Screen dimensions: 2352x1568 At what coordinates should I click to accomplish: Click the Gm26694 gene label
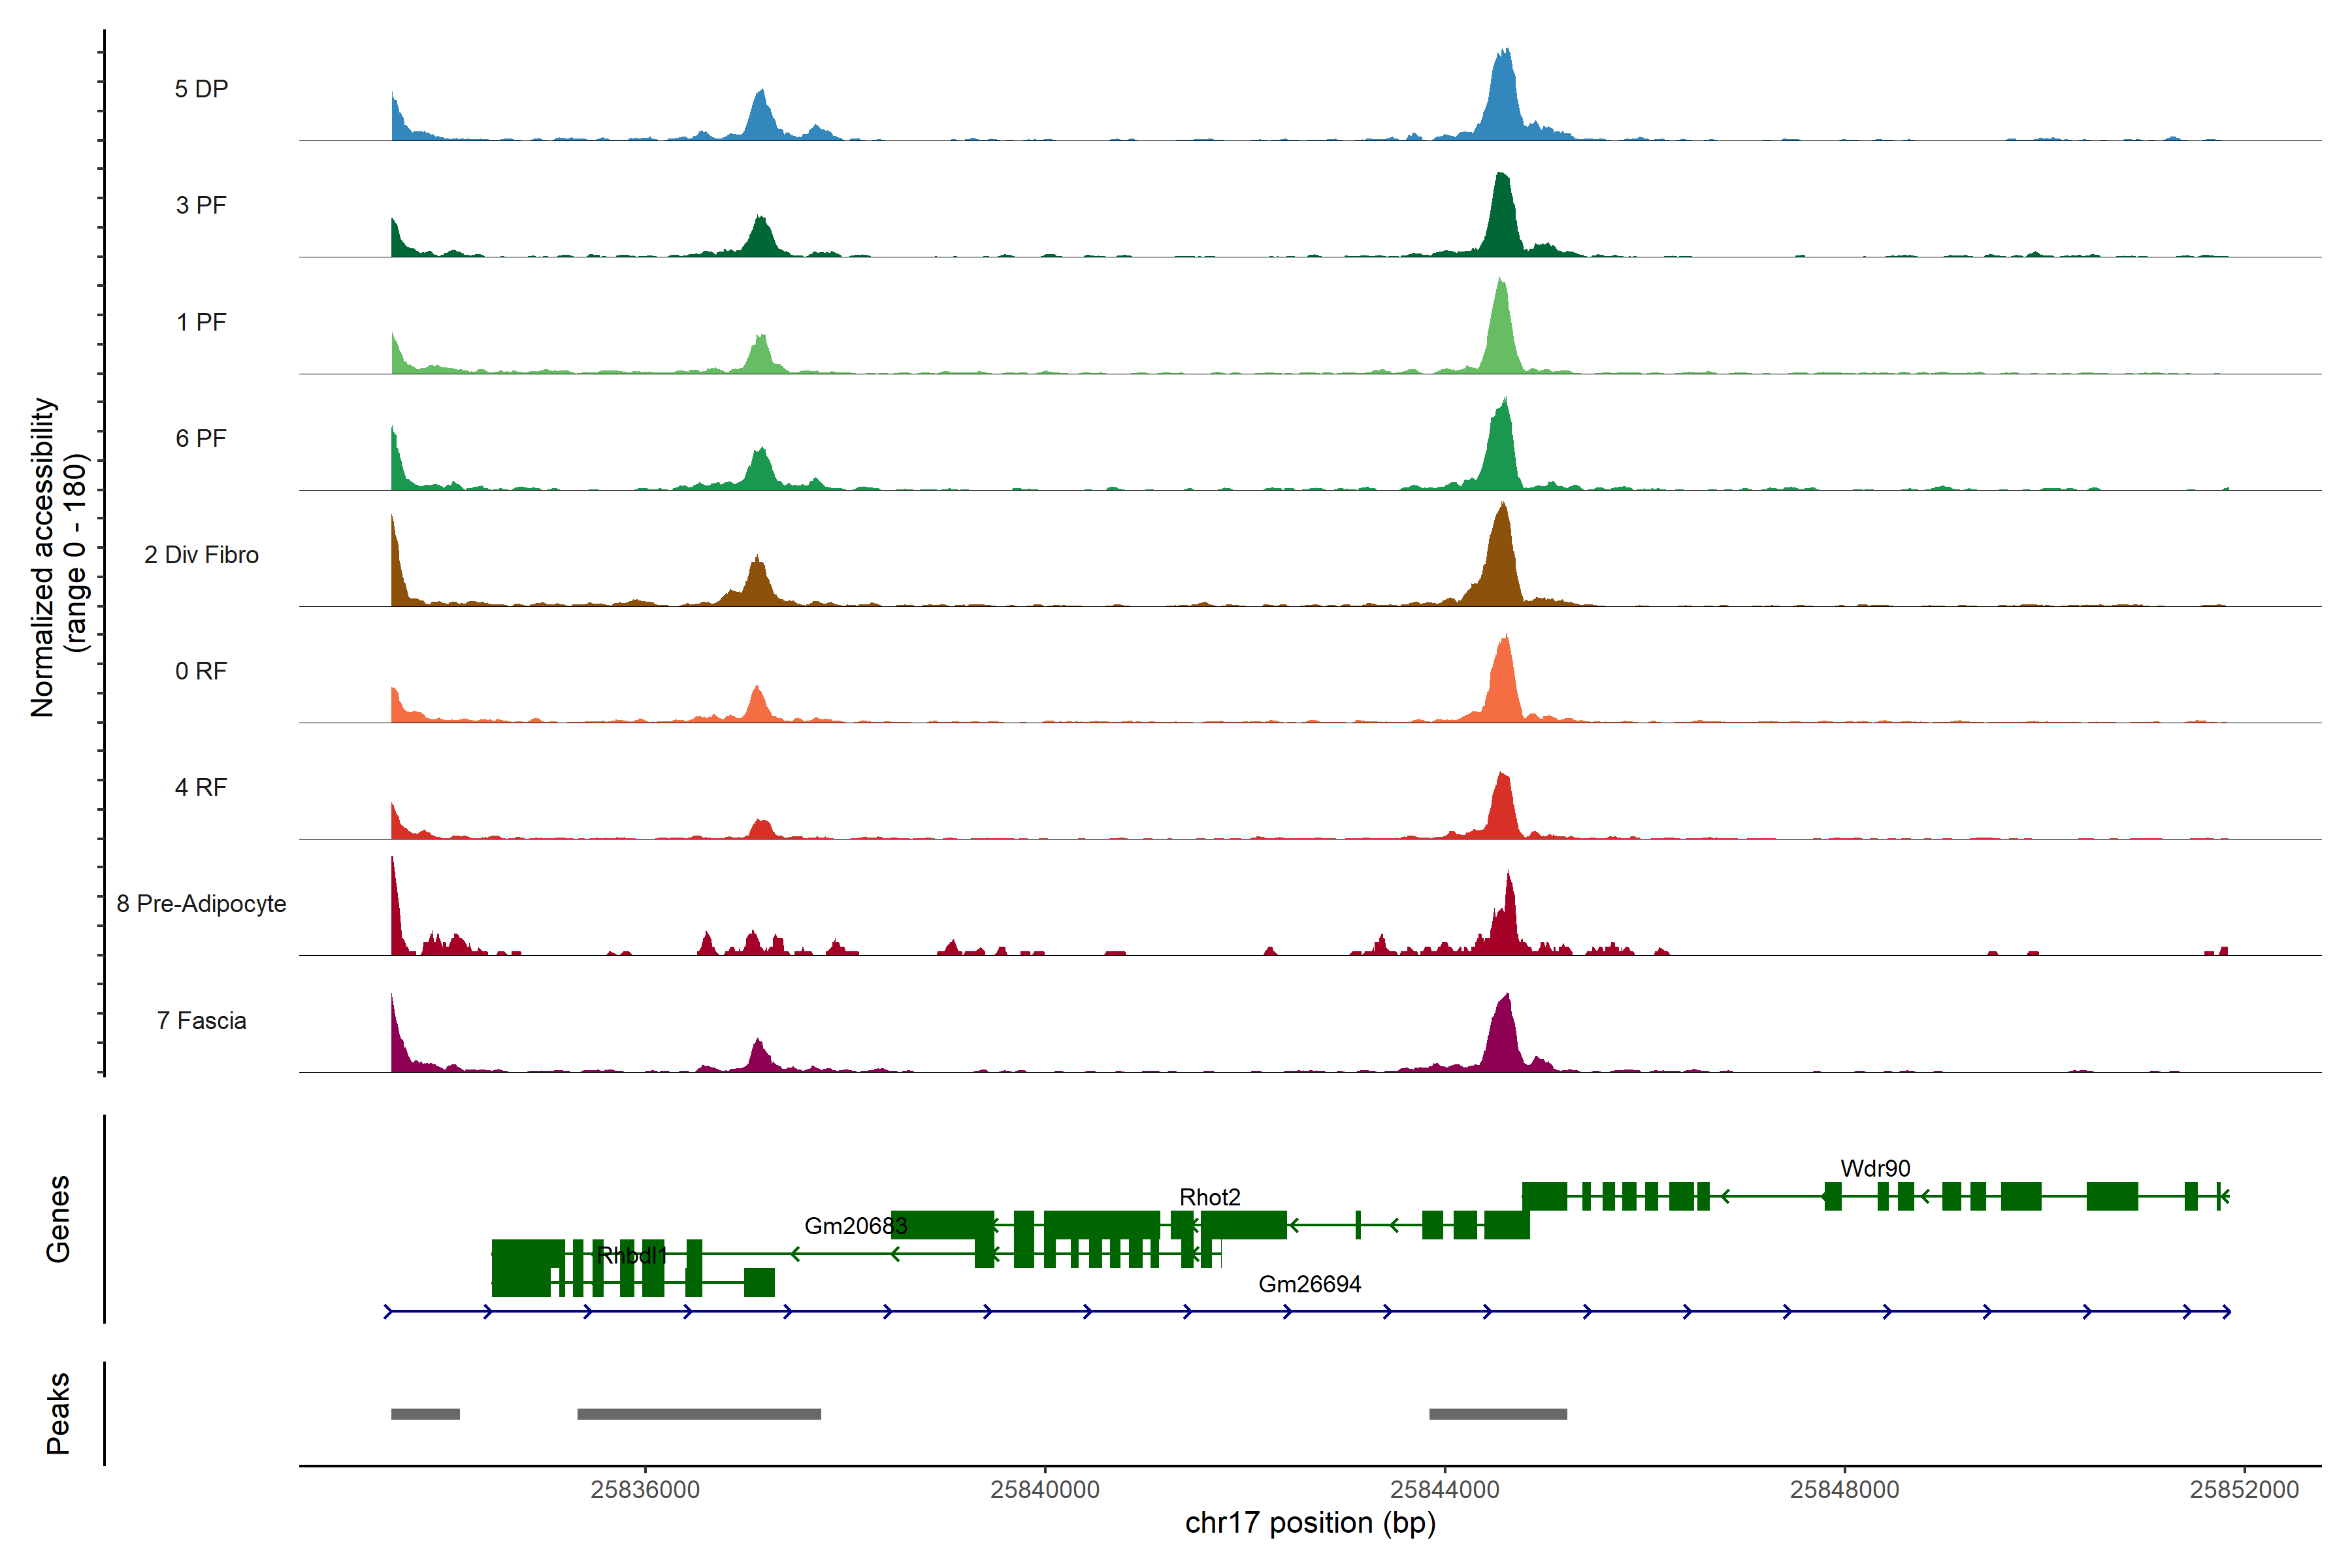[1309, 1284]
